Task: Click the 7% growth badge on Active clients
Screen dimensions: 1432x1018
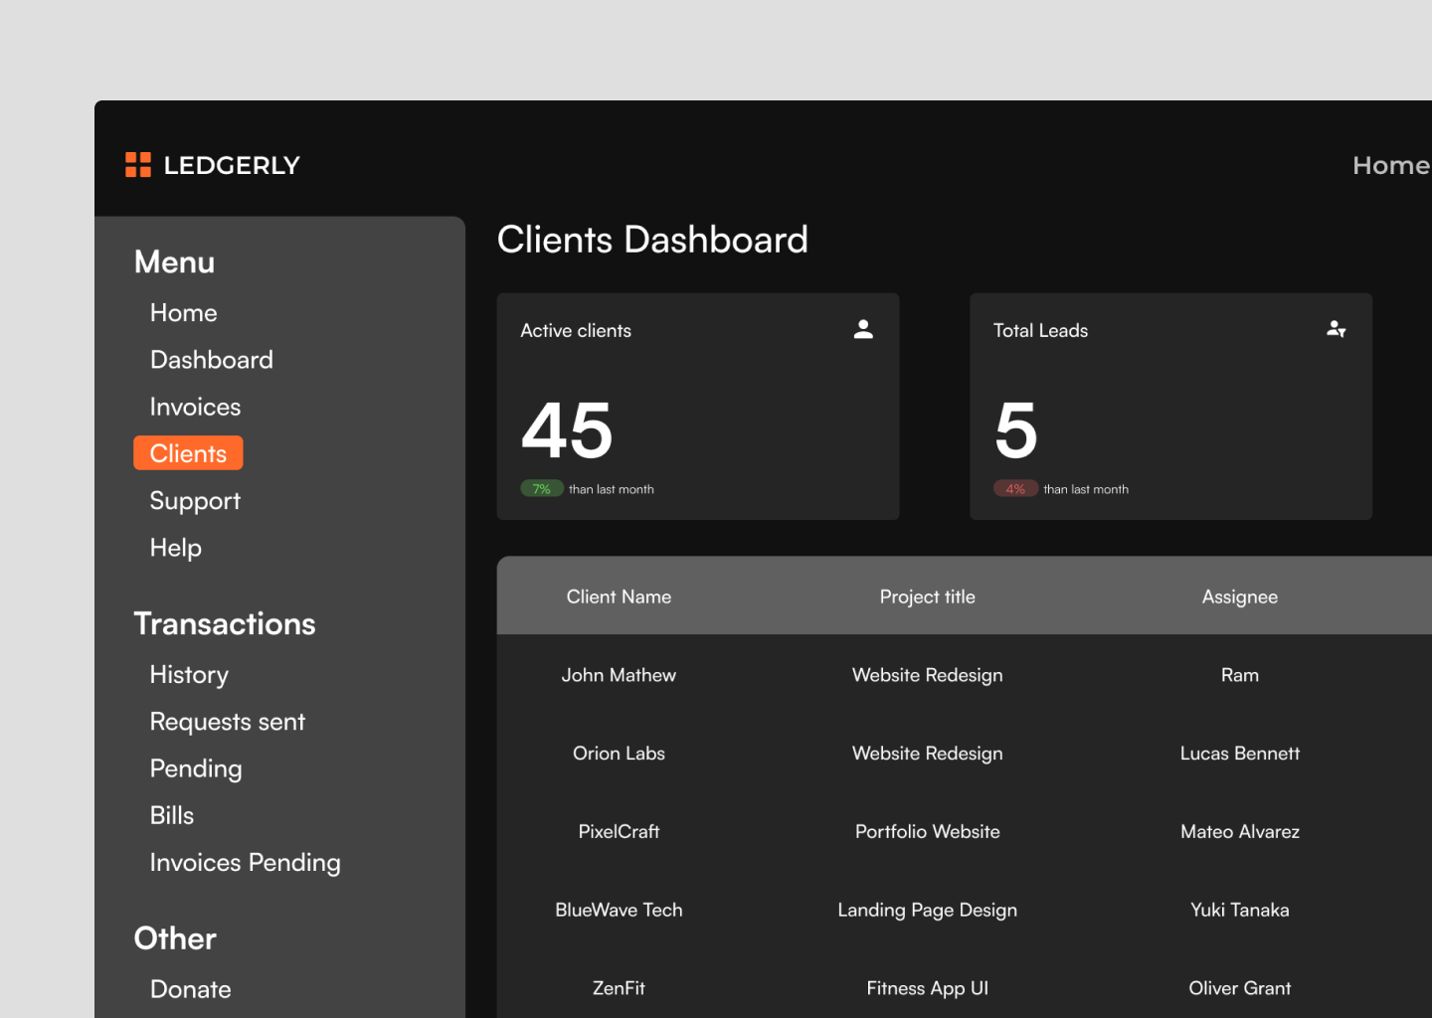Action: [542, 488]
